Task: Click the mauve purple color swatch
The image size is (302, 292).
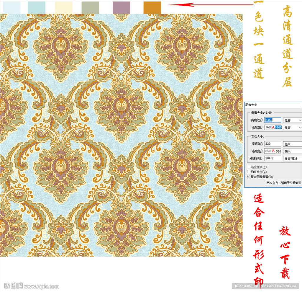Action: [x=121, y=7]
